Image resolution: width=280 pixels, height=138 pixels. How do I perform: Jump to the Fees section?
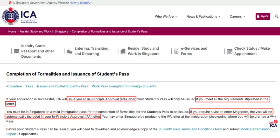tap(30, 86)
